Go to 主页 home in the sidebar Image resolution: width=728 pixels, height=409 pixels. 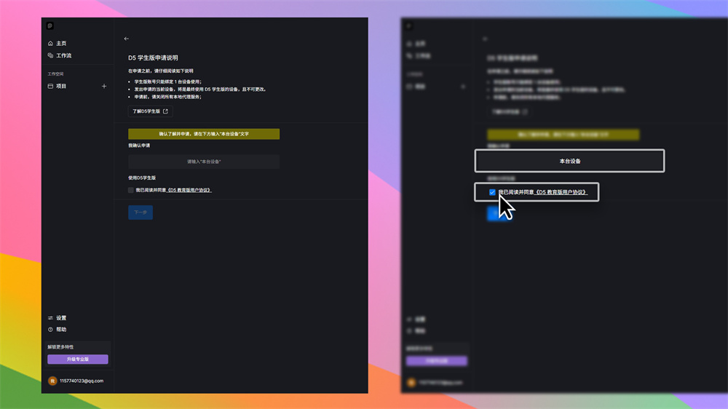point(61,44)
